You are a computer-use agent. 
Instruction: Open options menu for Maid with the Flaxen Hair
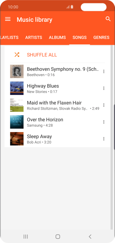tap(104, 105)
